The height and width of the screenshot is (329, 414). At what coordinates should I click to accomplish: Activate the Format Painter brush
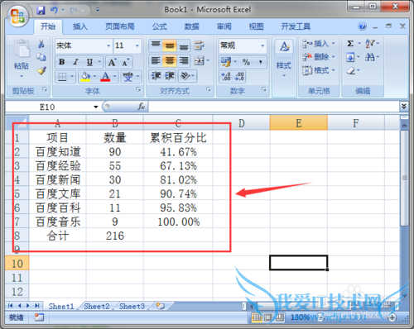point(41,70)
